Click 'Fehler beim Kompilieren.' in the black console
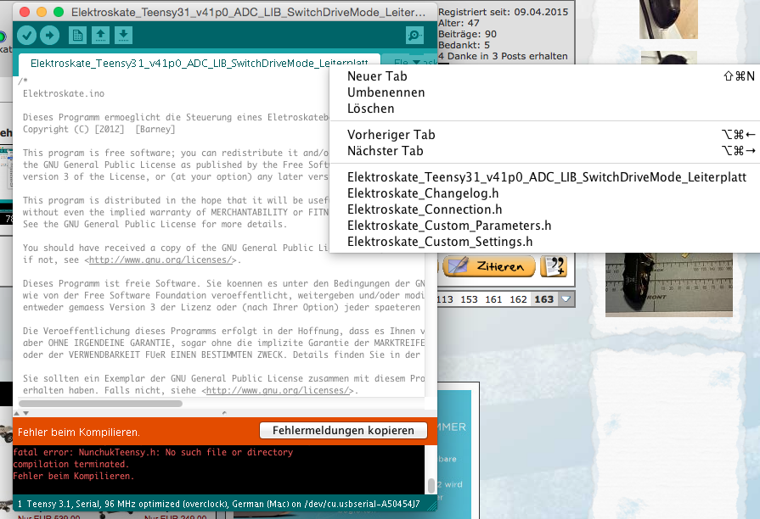 coord(74,476)
